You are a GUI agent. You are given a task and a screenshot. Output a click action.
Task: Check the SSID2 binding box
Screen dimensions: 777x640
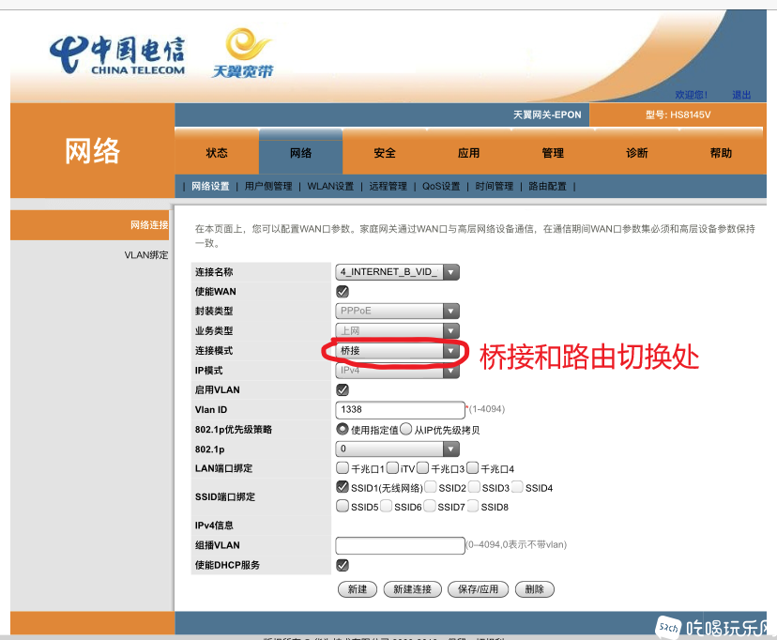pyautogui.click(x=431, y=487)
